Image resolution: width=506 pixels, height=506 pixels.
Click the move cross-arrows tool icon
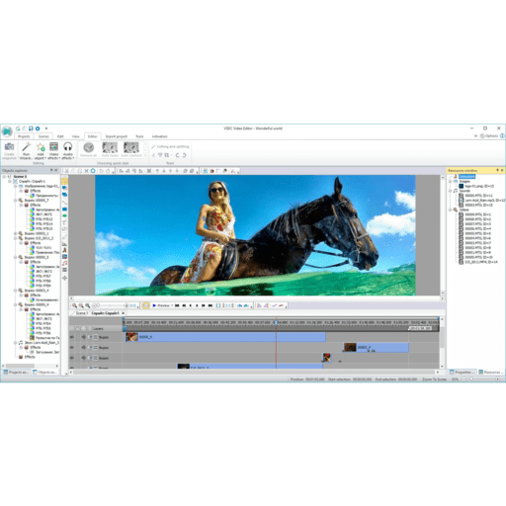65,278
